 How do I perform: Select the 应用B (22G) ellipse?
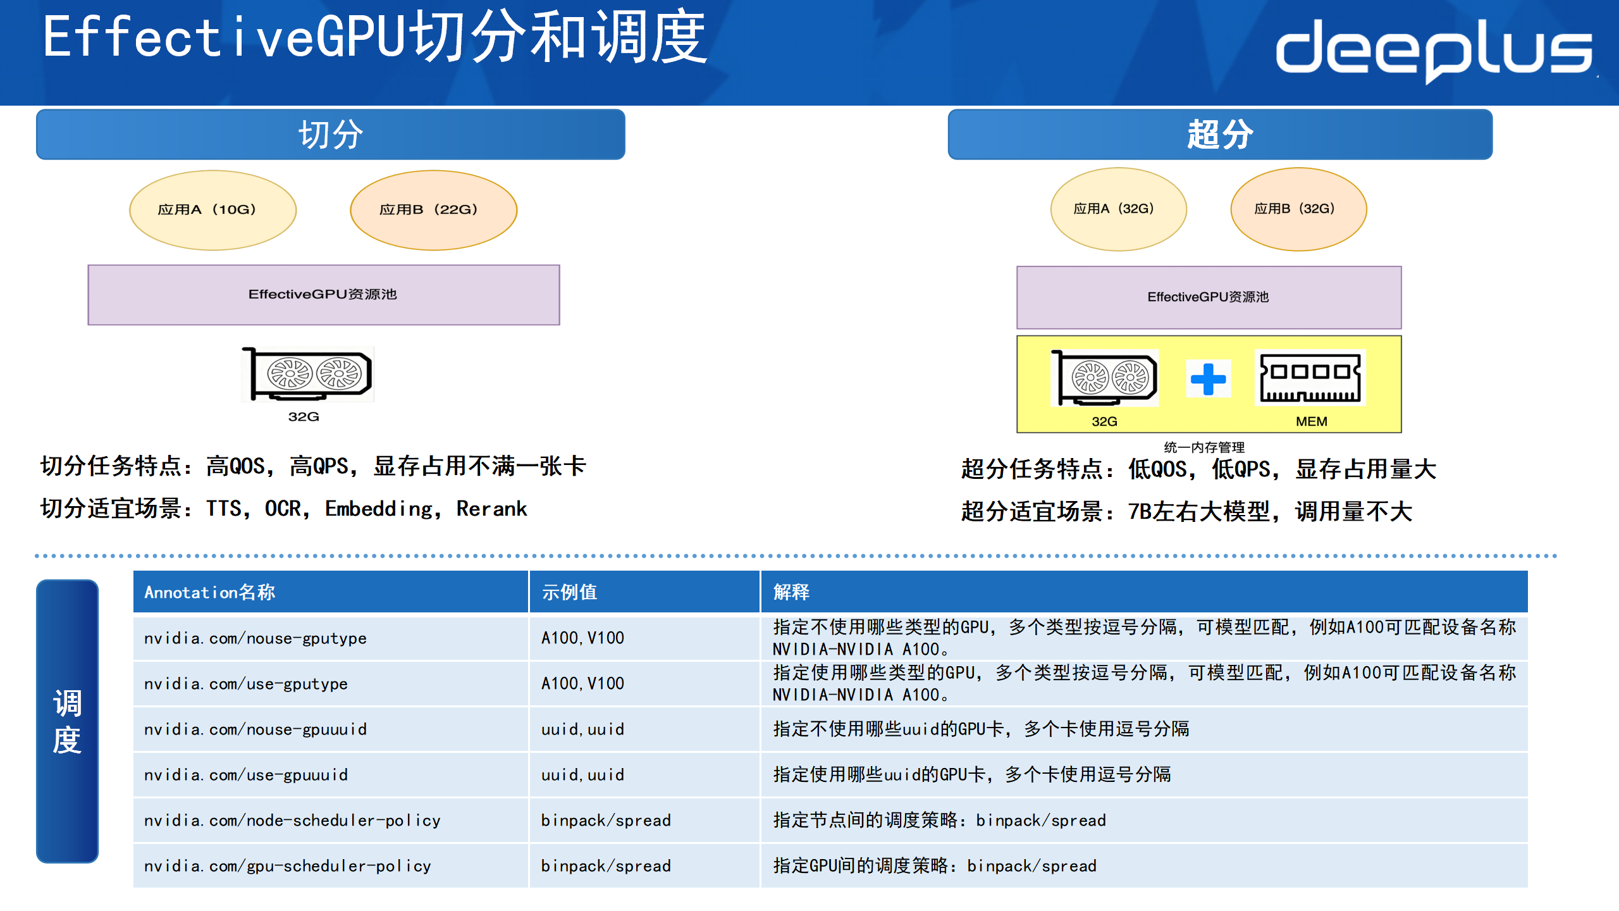pos(433,210)
